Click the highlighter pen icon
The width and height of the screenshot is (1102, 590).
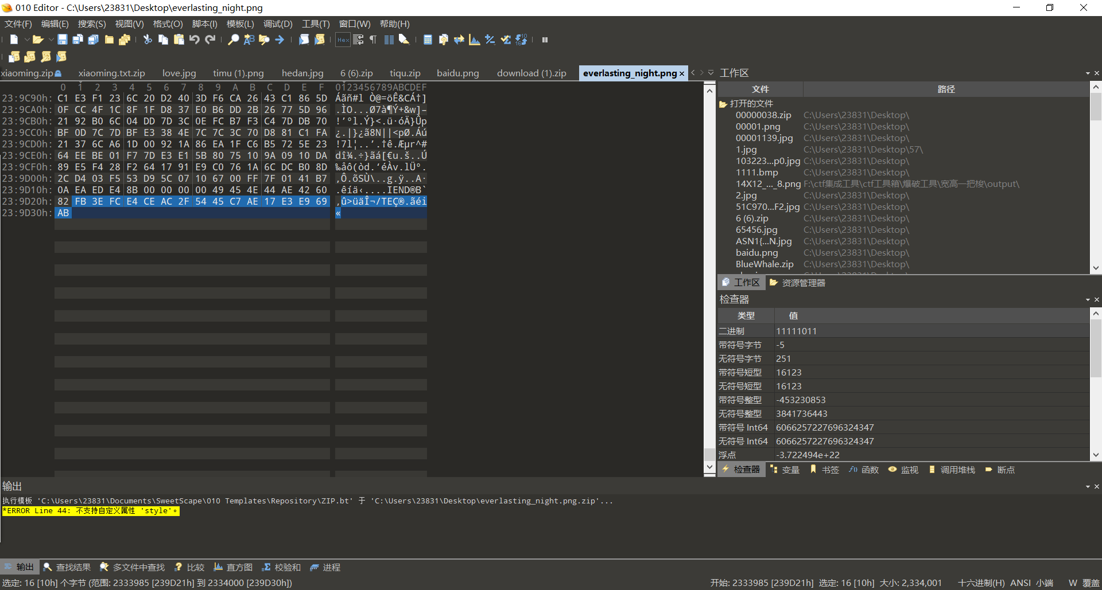coord(404,40)
